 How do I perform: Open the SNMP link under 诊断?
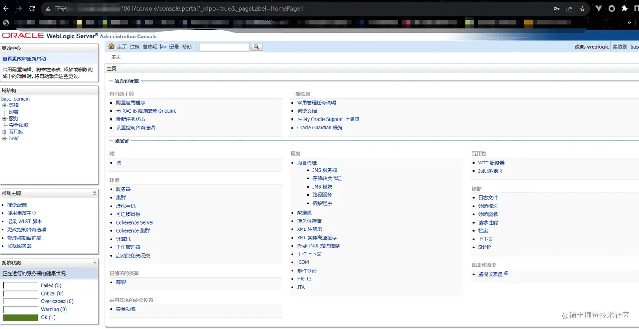tap(485, 247)
